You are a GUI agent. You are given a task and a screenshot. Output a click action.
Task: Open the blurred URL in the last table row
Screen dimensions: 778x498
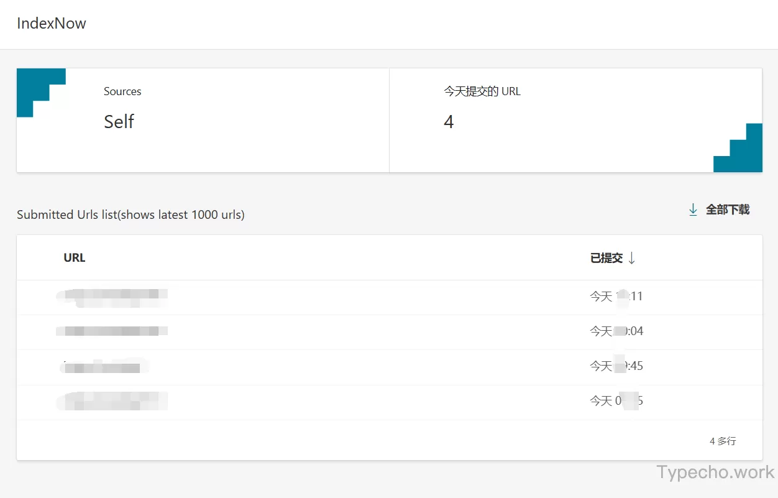coord(112,401)
